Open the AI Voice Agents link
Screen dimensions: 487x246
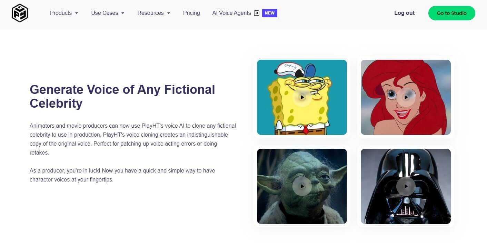231,13
